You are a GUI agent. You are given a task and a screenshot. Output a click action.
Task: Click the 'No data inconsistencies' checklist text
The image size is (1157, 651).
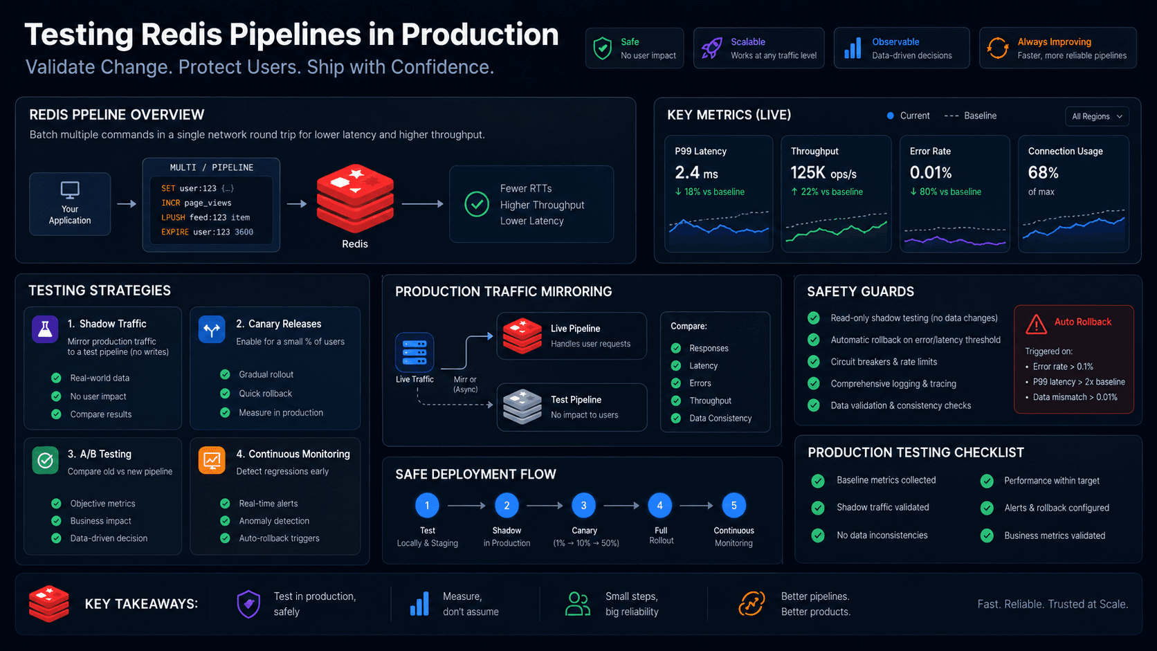882,535
